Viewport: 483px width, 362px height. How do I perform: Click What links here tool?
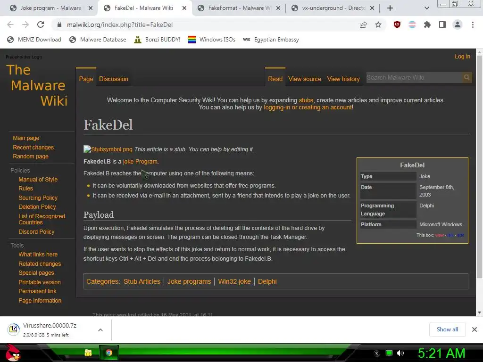(x=38, y=254)
